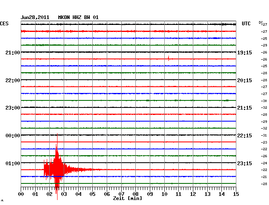The image size is (269, 205).
Task: Click the 15 minute axis label
Action: 236,194
